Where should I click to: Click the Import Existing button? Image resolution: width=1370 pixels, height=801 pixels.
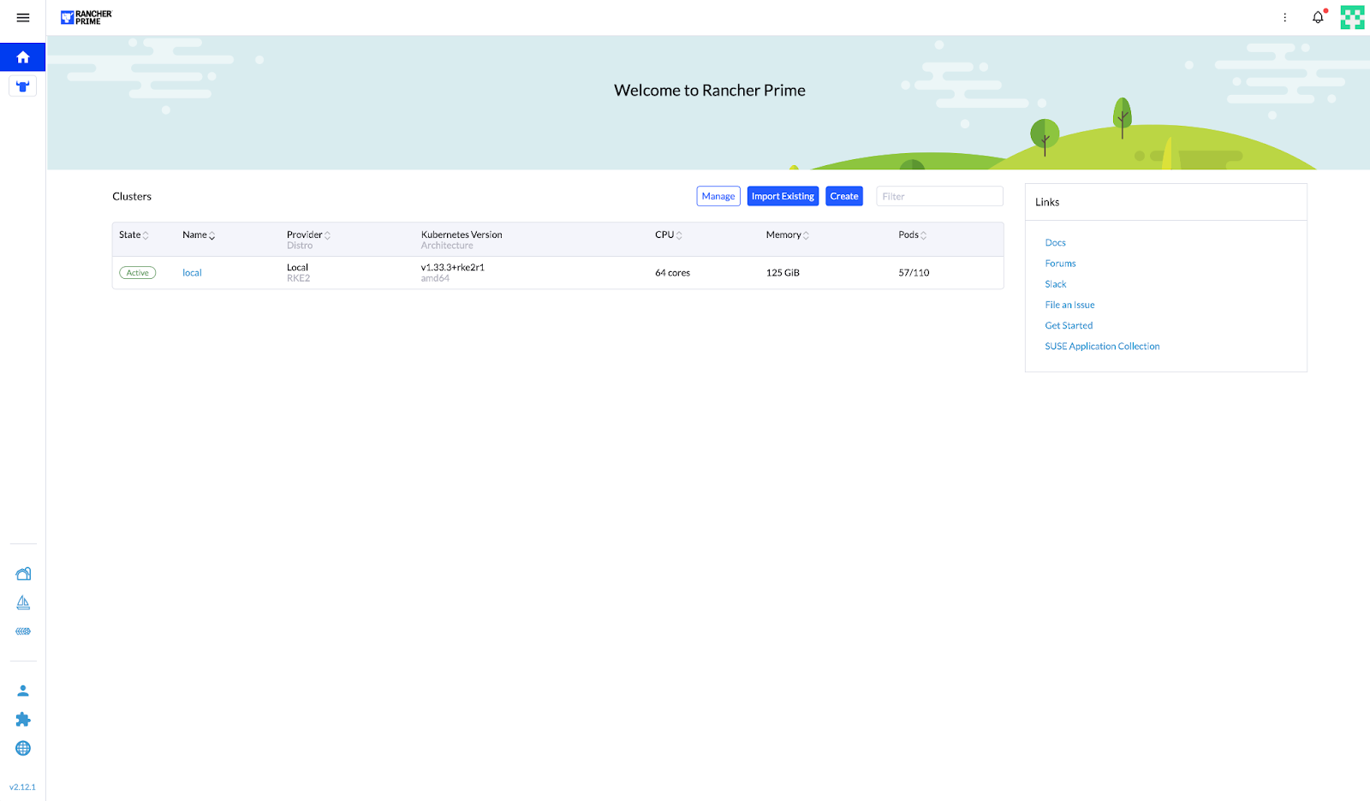pyautogui.click(x=783, y=197)
